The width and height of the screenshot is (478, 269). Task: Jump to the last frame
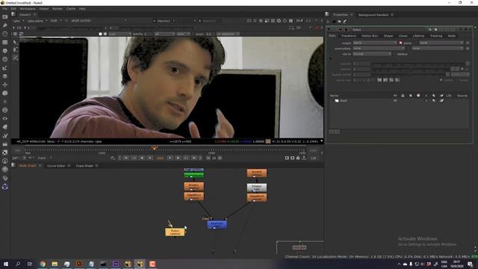(193, 158)
